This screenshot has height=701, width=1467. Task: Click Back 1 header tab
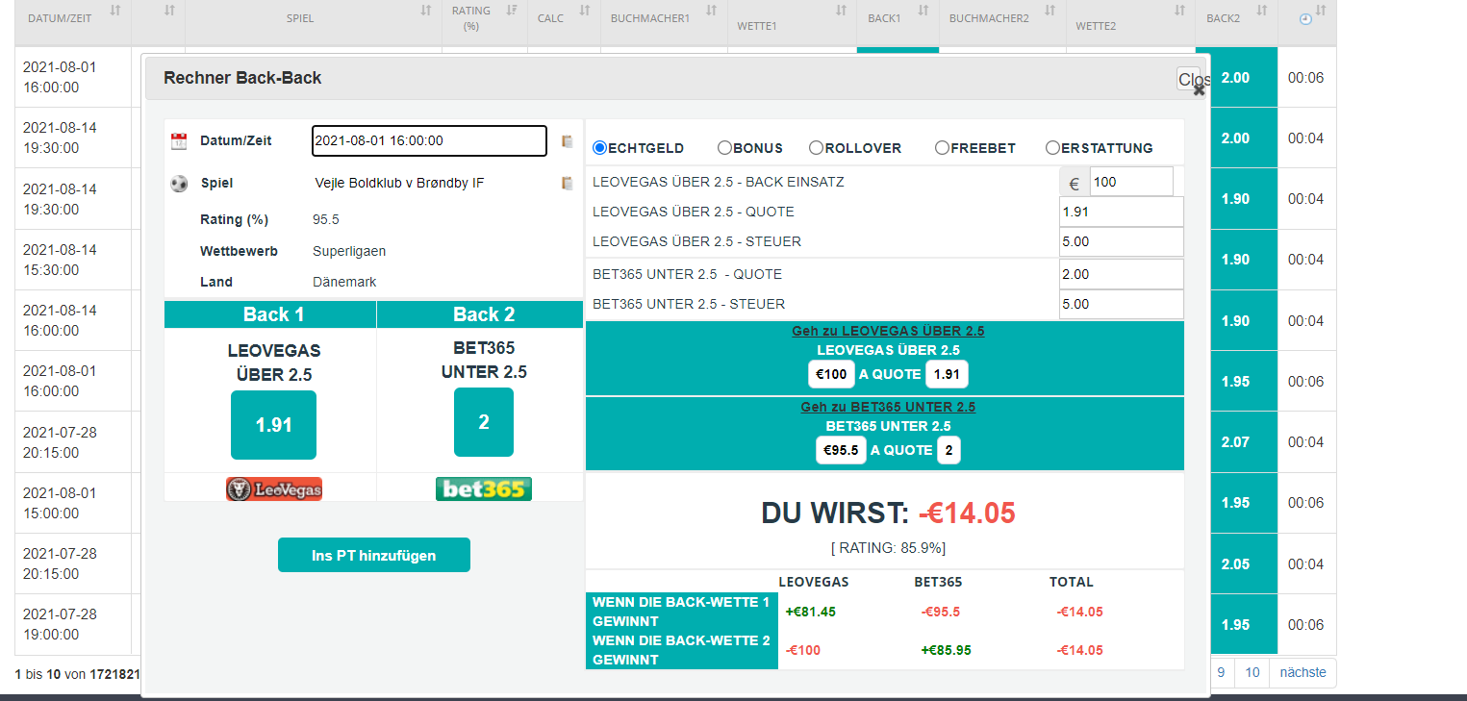click(x=270, y=314)
